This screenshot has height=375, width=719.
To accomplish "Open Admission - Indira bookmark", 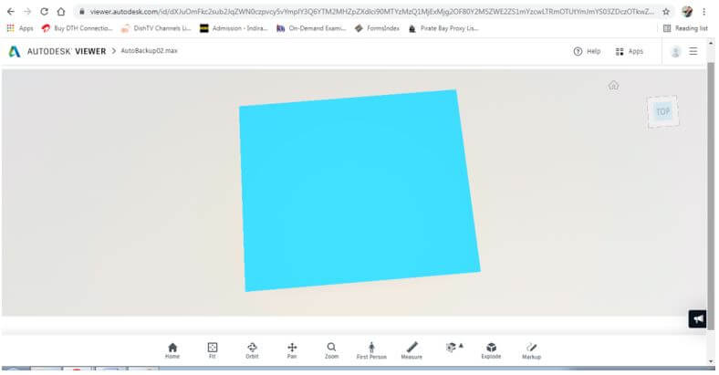I will click(234, 28).
